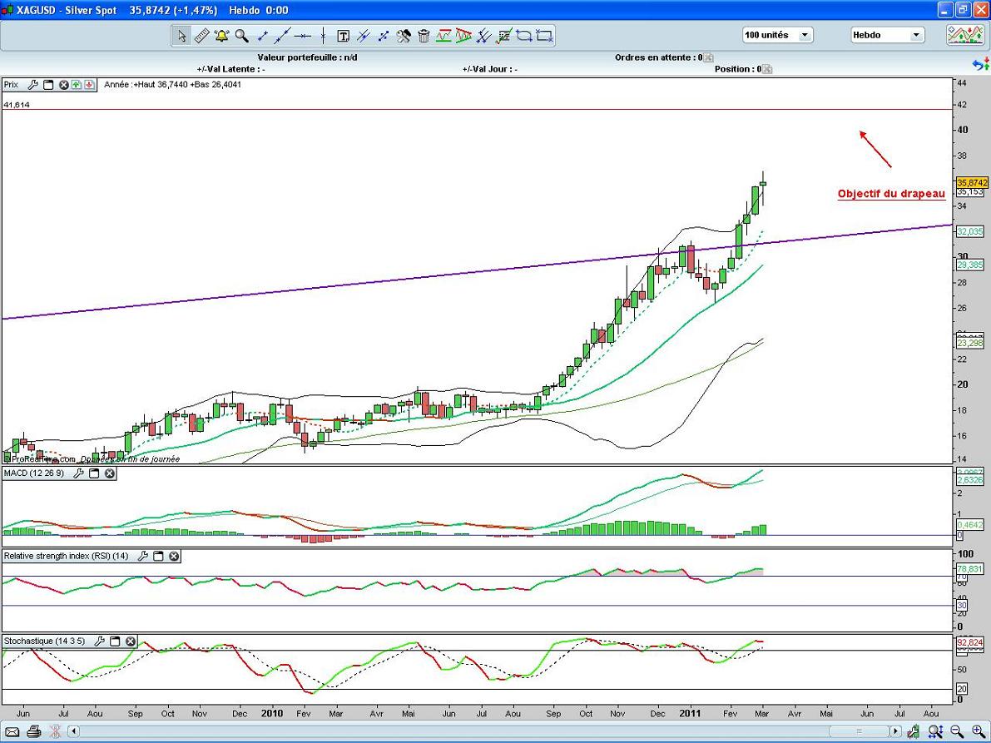Viewport: 991px width, 743px height.
Task: Select the text annotation tool
Action: pos(343,36)
